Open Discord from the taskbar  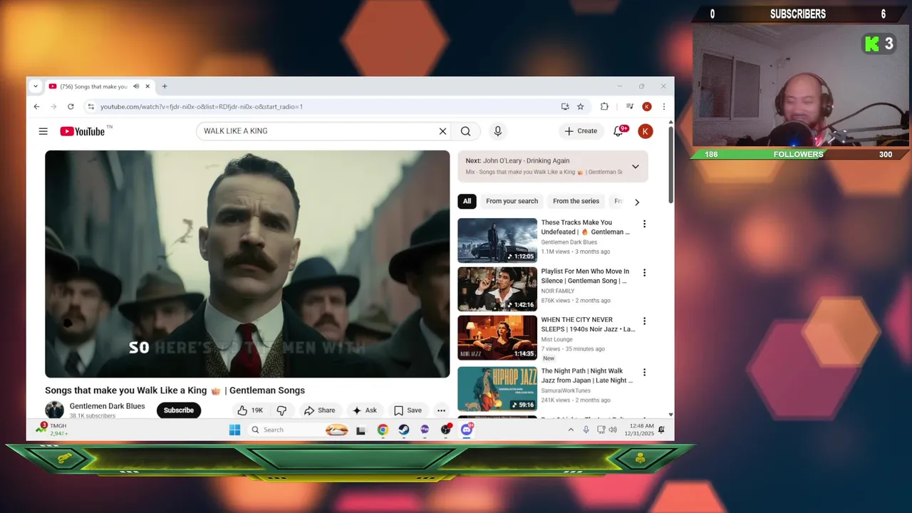(467, 430)
